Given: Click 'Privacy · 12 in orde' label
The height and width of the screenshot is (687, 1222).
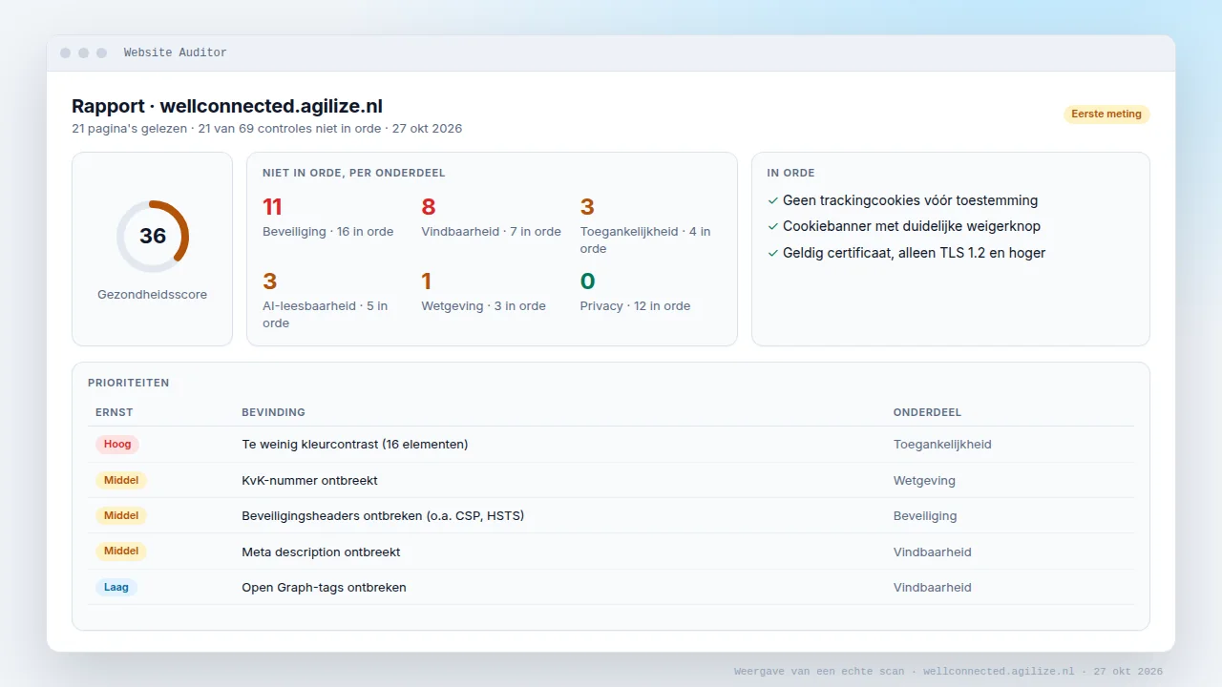Looking at the screenshot, I should click(x=635, y=306).
